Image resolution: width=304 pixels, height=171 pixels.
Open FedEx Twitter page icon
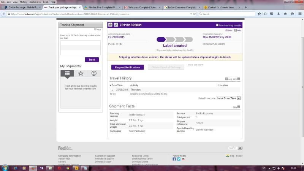(x=179, y=159)
